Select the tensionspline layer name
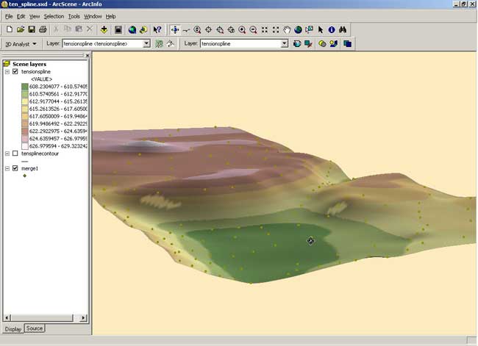The image size is (478, 346). coord(36,71)
